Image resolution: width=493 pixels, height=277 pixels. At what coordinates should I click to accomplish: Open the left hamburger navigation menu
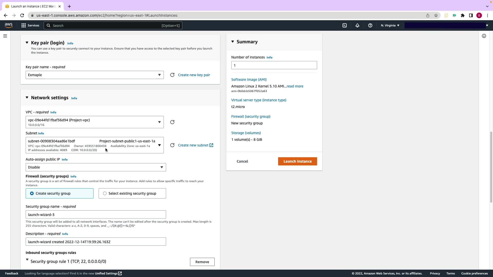(x=5, y=36)
